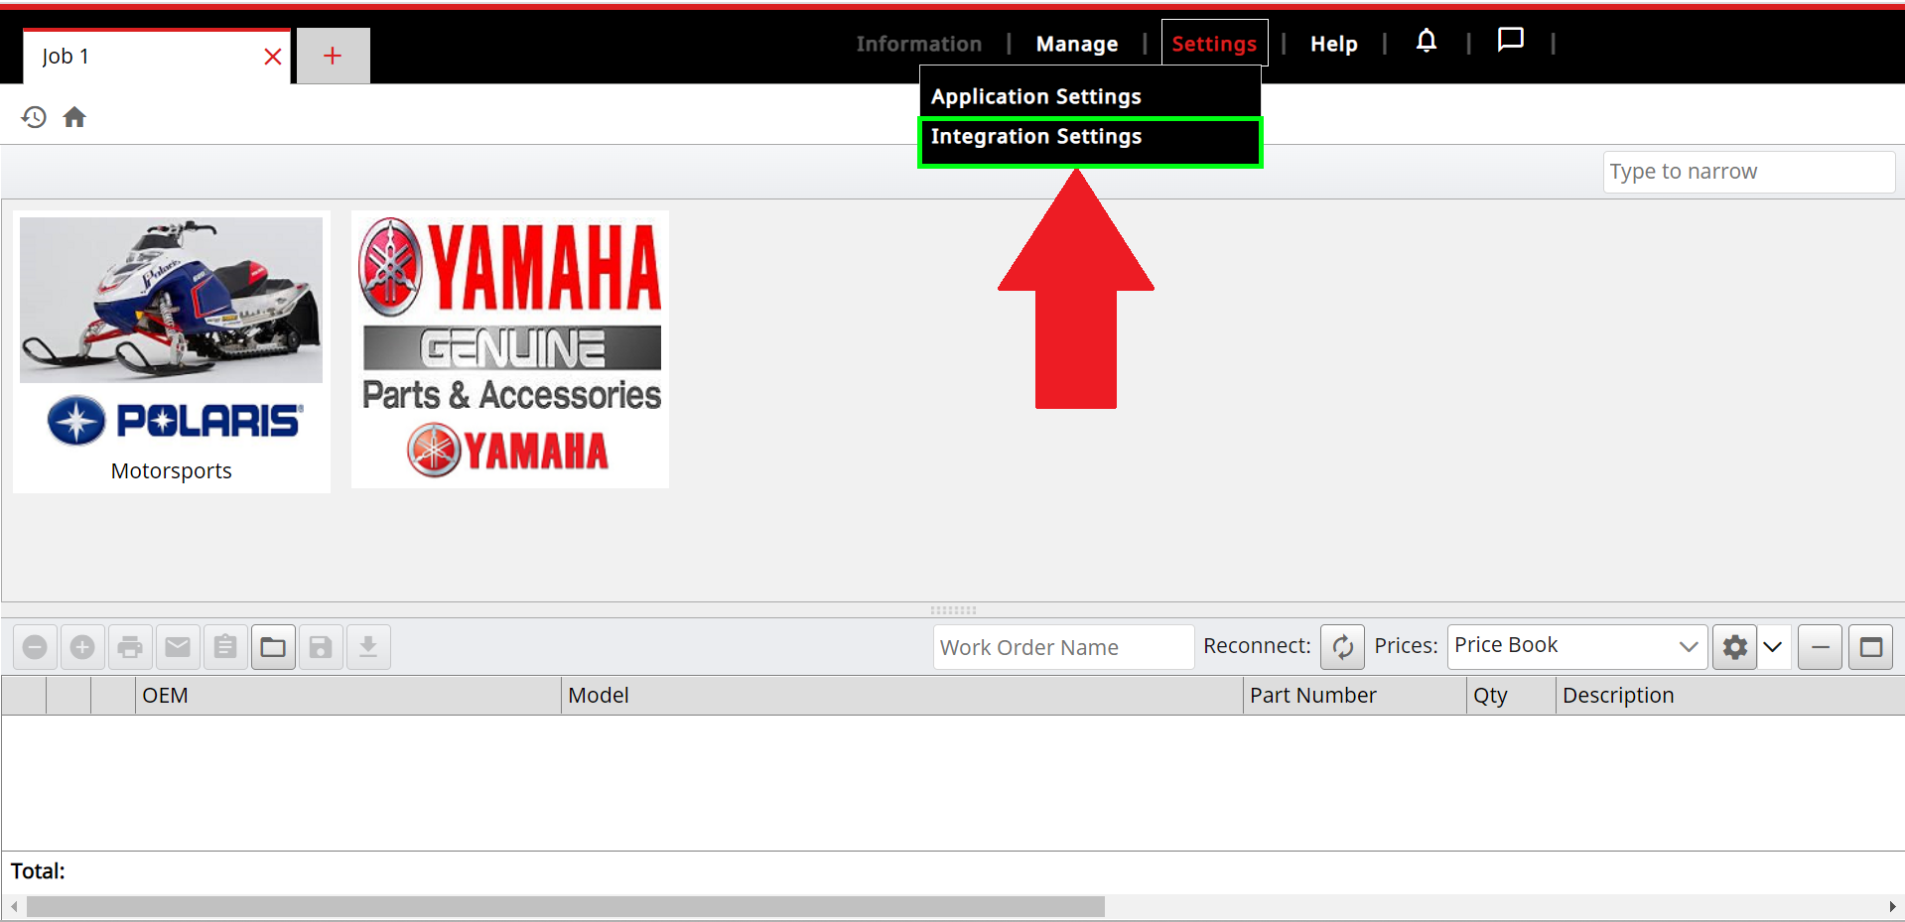Screen dimensions: 1905x922
Task: Click the OEM column header
Action: 347,696
